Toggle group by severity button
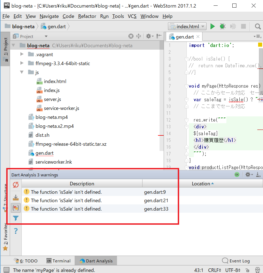This screenshot has height=273, width=263. click(16, 208)
